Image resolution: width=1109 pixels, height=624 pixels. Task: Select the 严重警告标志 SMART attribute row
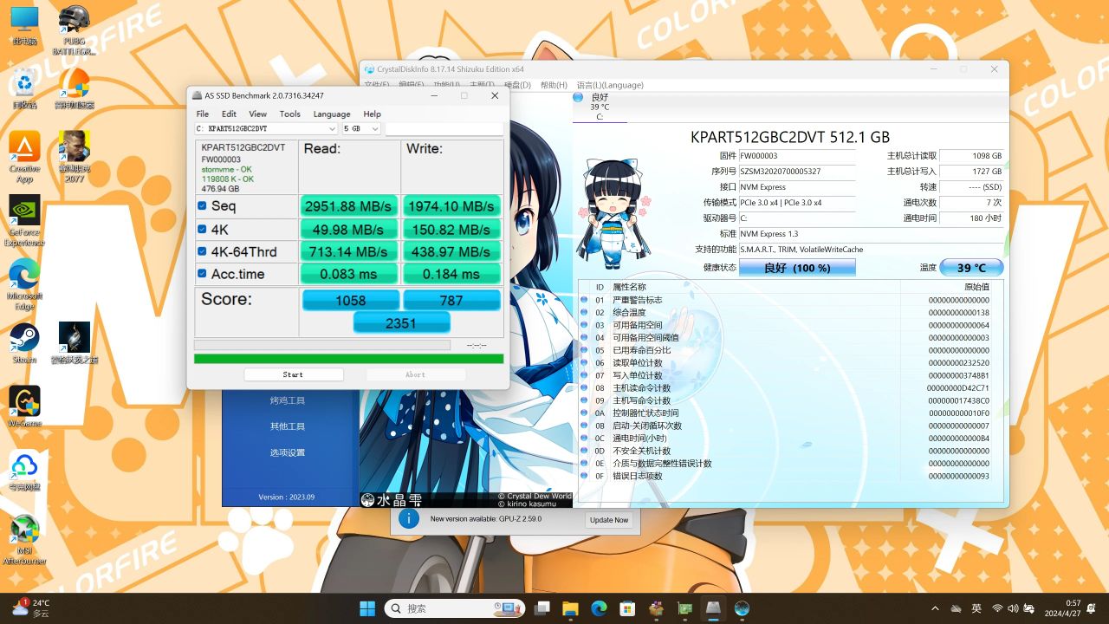791,300
